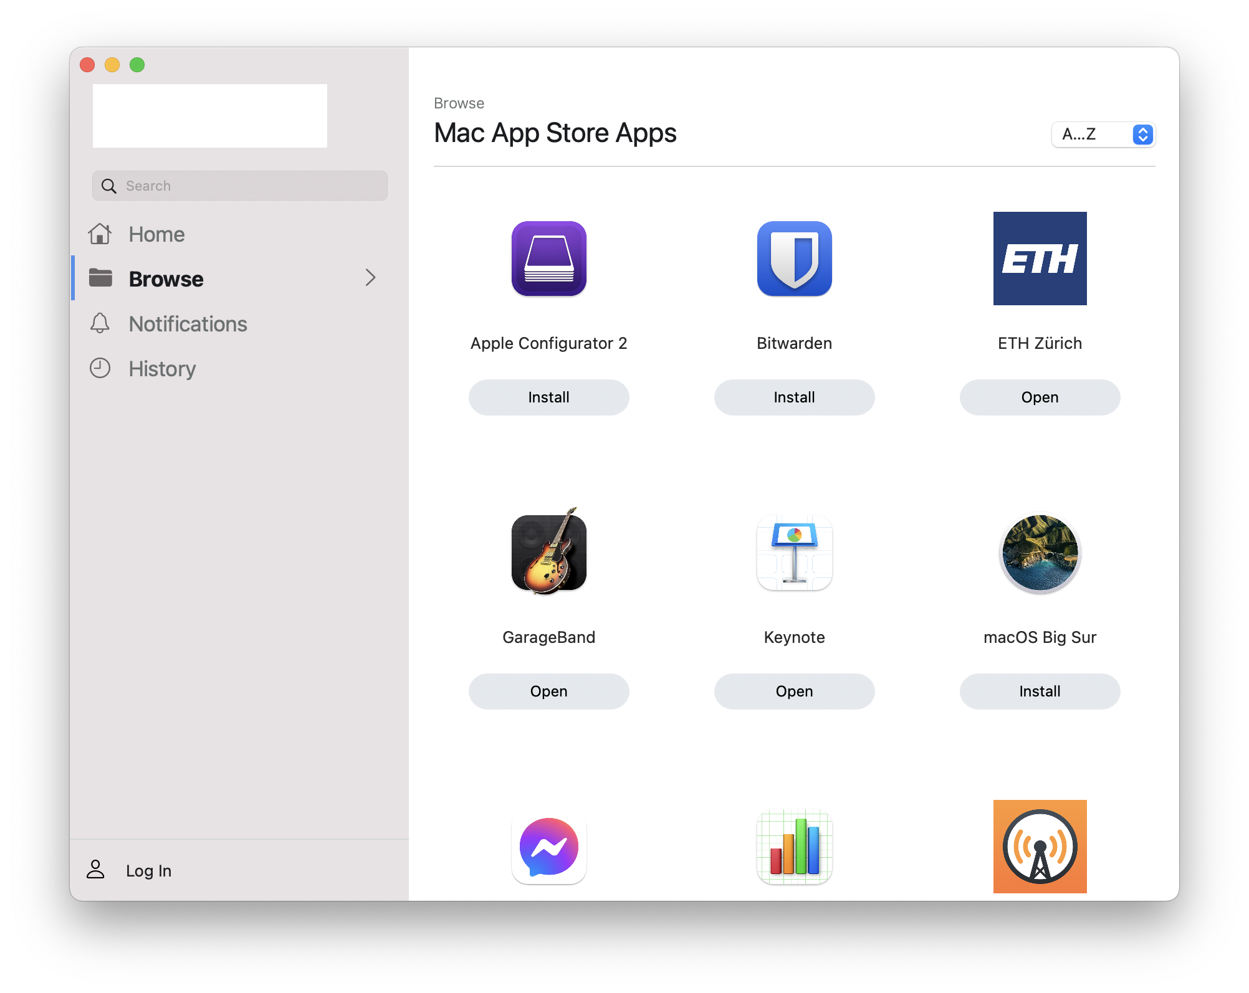Click the Keynote app icon
This screenshot has height=993, width=1249.
click(x=794, y=552)
